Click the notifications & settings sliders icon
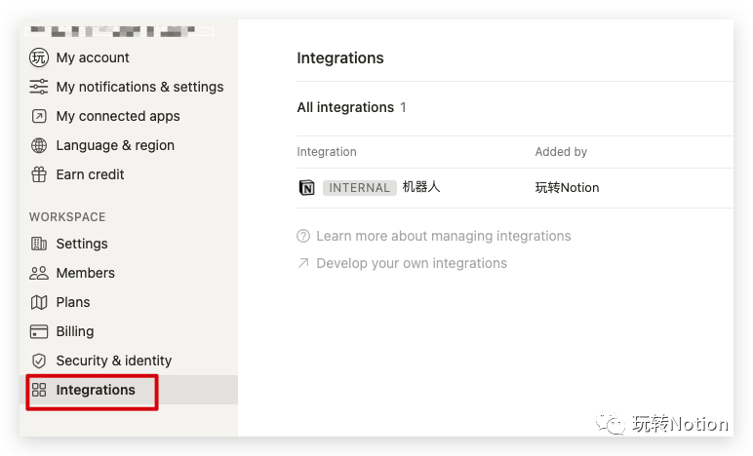Screen dimensions: 753x456 click(39, 87)
